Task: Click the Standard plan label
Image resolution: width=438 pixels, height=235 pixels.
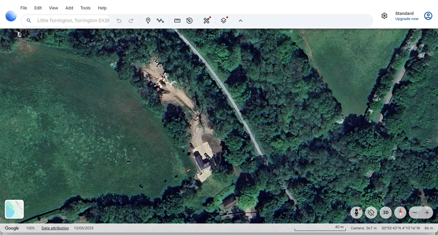Action: click(404, 13)
